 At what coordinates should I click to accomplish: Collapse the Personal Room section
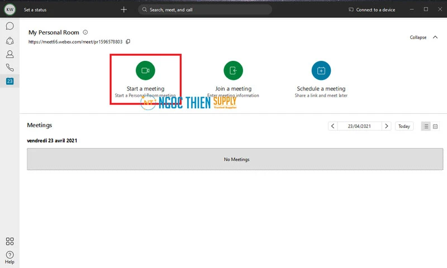coord(424,37)
